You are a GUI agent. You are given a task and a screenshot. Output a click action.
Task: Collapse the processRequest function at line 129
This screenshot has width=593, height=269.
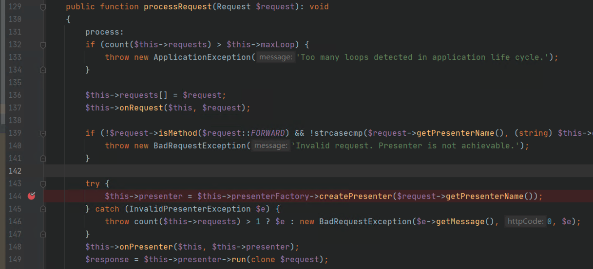43,7
